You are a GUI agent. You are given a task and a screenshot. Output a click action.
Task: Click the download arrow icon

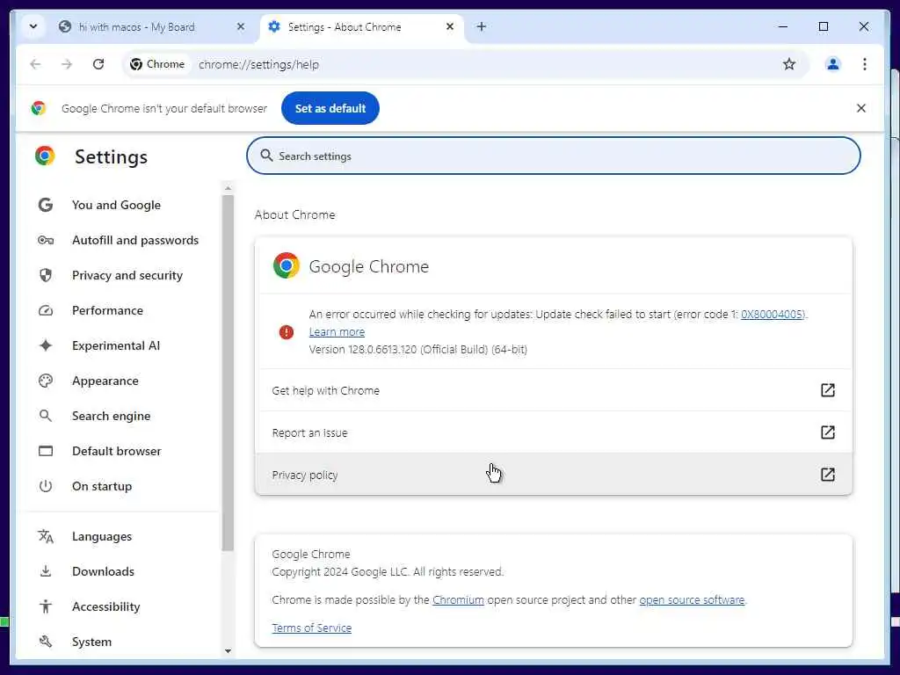pyautogui.click(x=46, y=571)
